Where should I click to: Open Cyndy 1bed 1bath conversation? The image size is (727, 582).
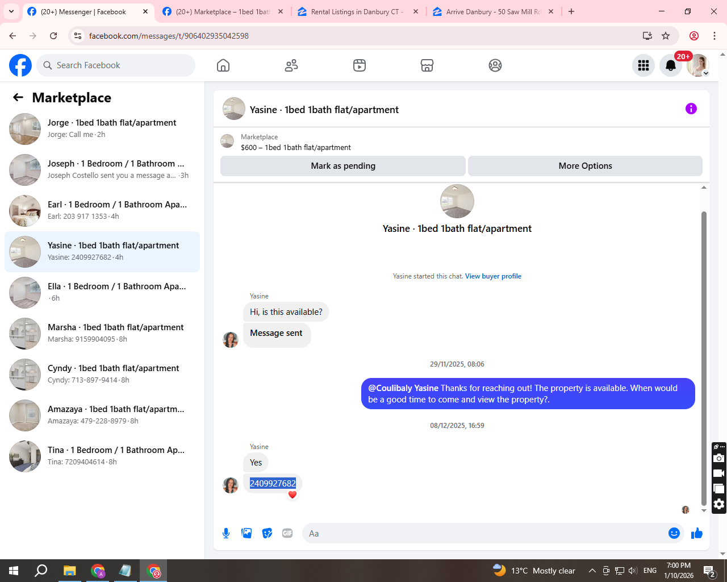(102, 375)
